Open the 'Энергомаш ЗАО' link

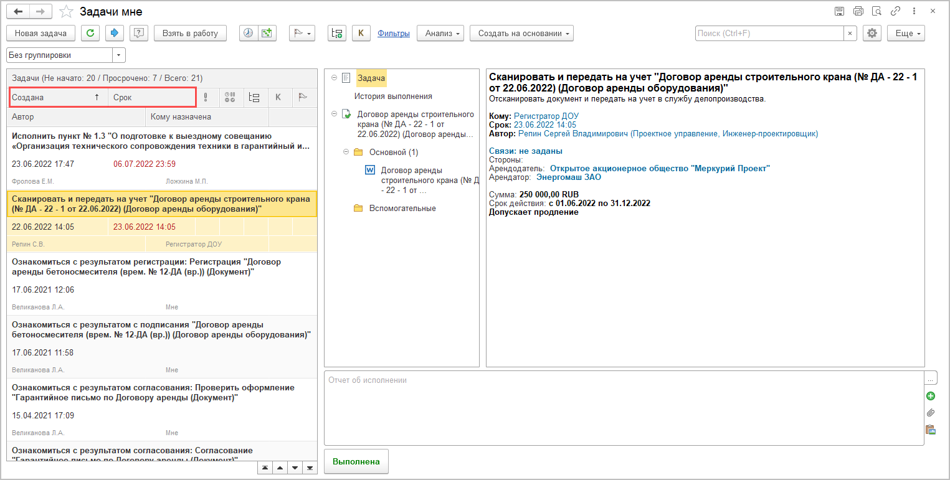tap(569, 177)
